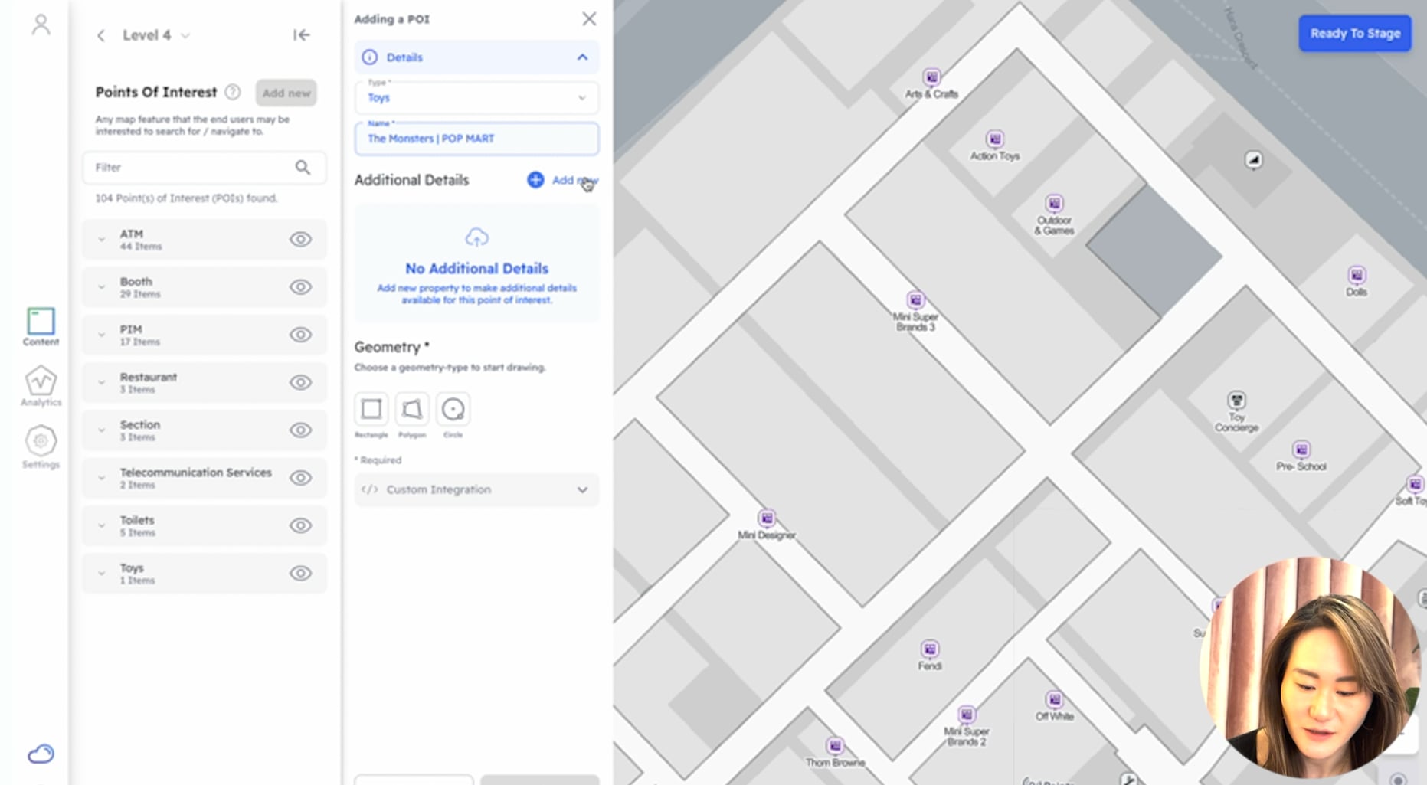Viewport: 1427px width, 785px height.
Task: Collapse the Details section of the POI form
Action: point(582,57)
